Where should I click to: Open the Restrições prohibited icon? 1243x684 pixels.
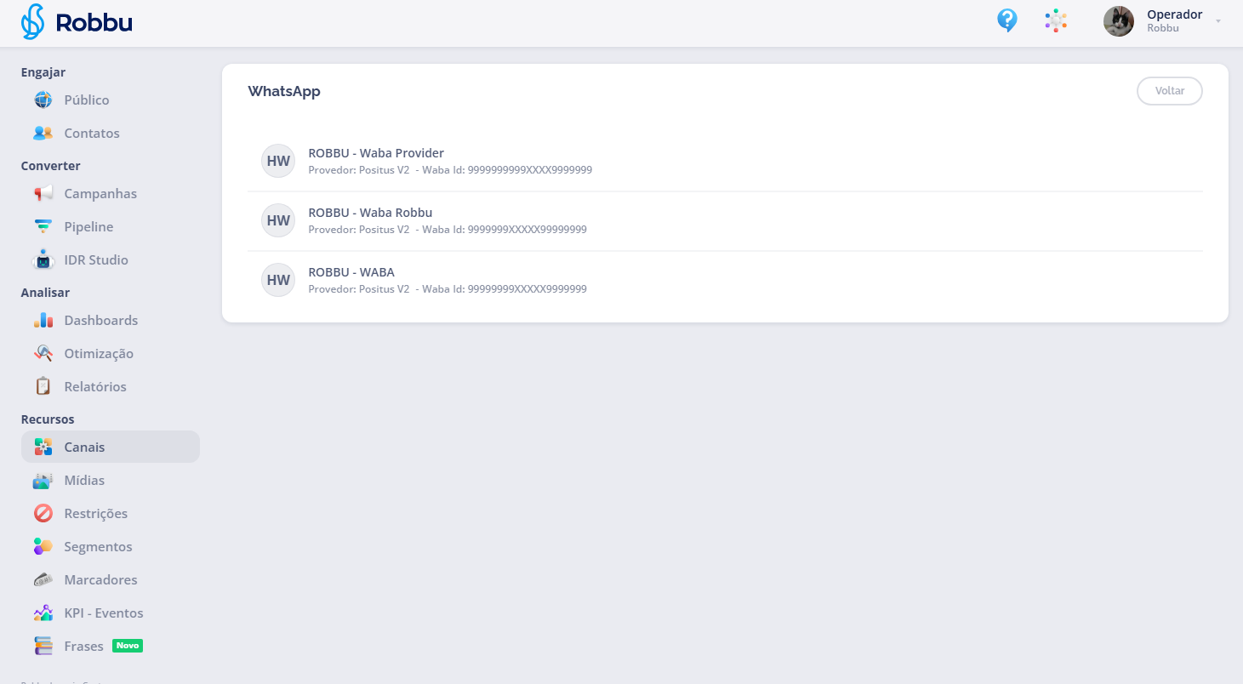tap(43, 514)
